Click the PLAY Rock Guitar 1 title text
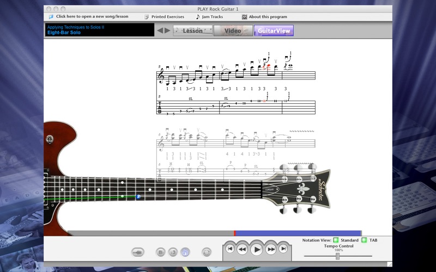 coord(218,9)
